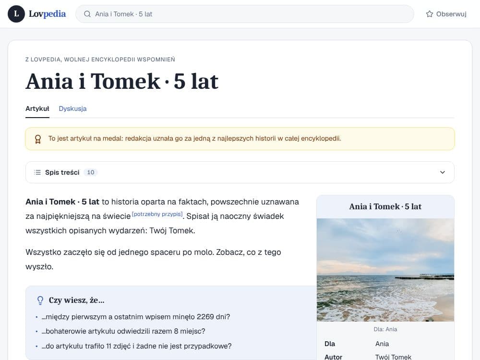Image resolution: width=480 pixels, height=360 pixels.
Task: Click the 8 miejsc fact line
Action: [x=123, y=331]
